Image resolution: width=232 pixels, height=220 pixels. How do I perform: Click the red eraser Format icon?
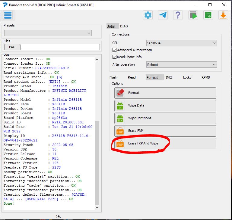[x=120, y=93]
